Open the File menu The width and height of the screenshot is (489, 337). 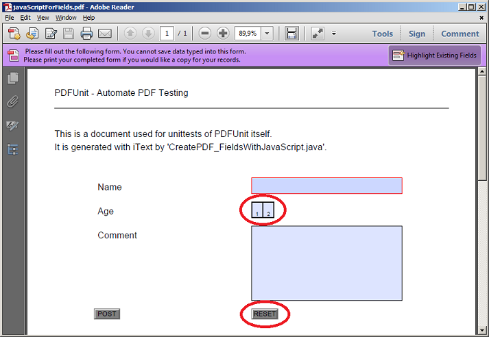(x=9, y=17)
